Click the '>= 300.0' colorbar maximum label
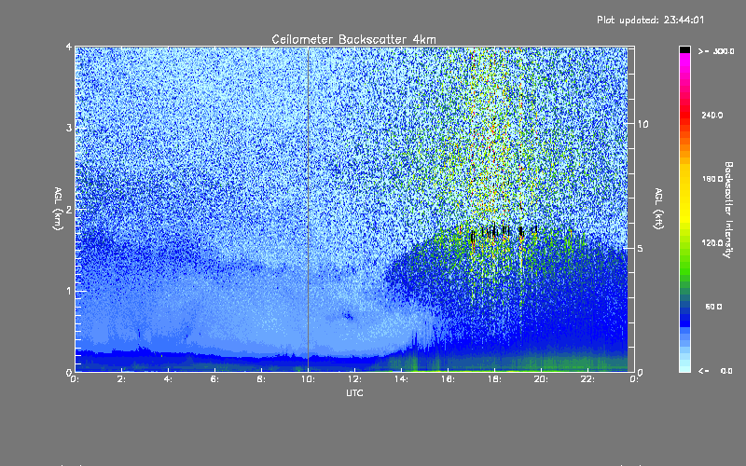Image resolution: width=746 pixels, height=466 pixels. click(716, 51)
